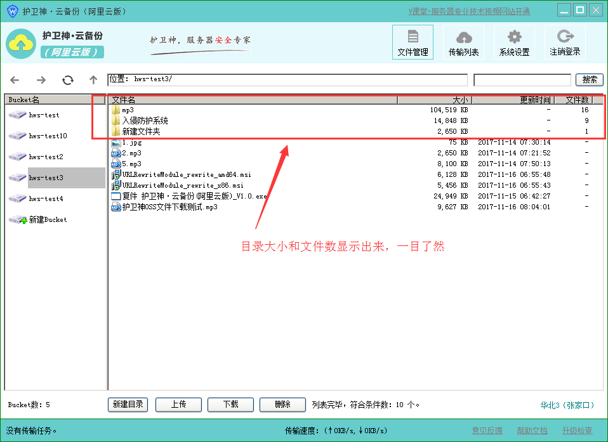The width and height of the screenshot is (608, 442).
Task: Click the 104,519 KB size cell
Action: pos(449,110)
